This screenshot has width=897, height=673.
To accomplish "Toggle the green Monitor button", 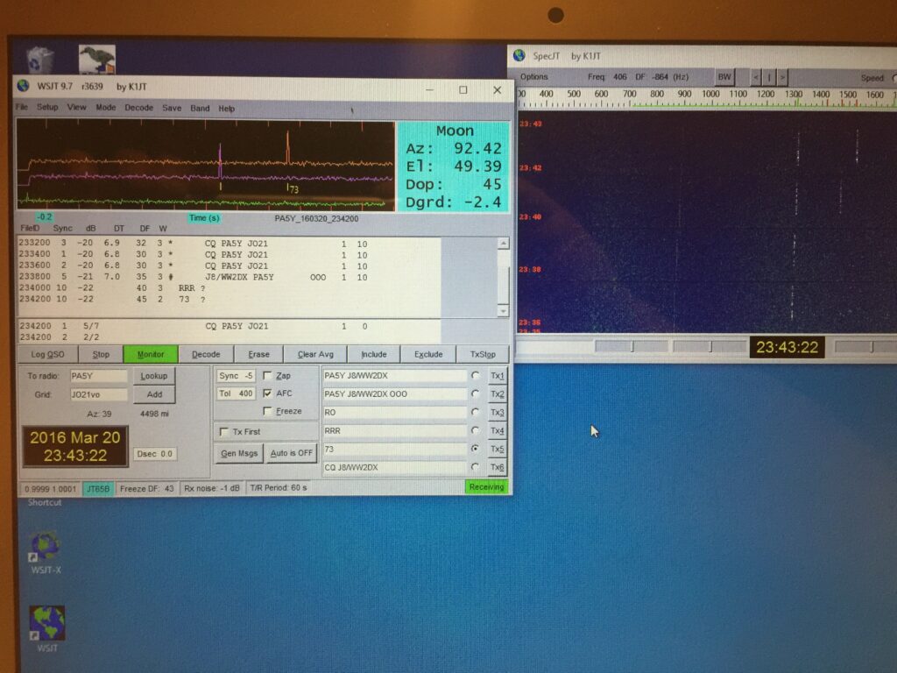I will [151, 354].
